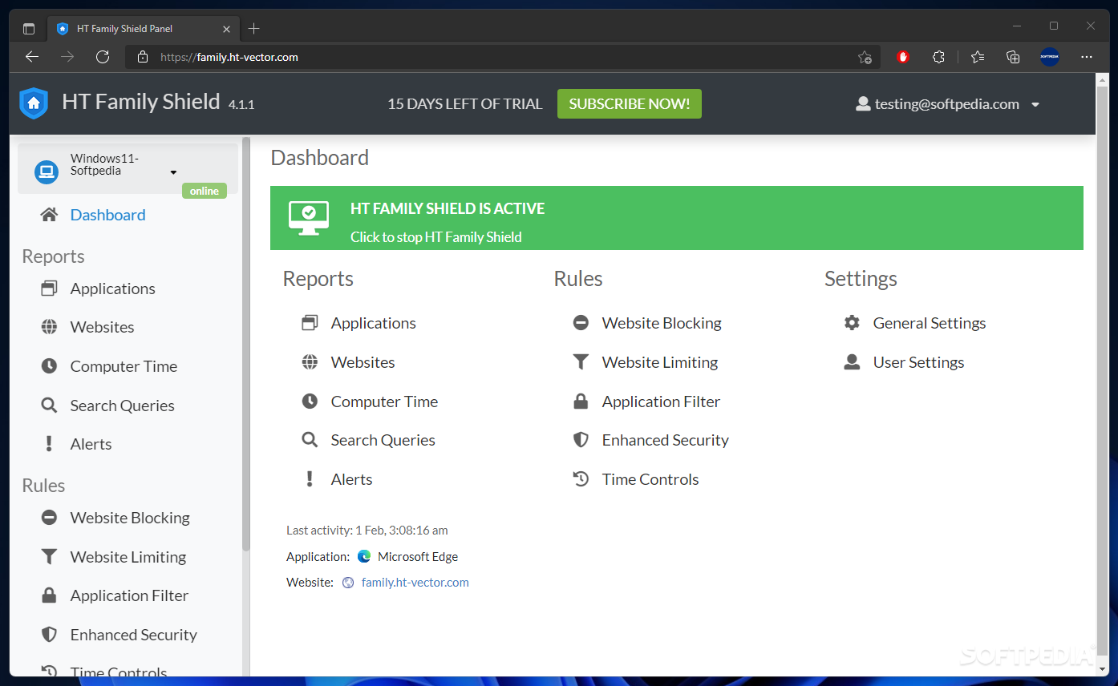1118x686 pixels.
Task: Open testing@softpedia.com account dropdown
Action: tap(948, 104)
